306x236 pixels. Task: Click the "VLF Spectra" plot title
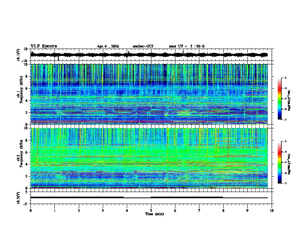click(44, 46)
